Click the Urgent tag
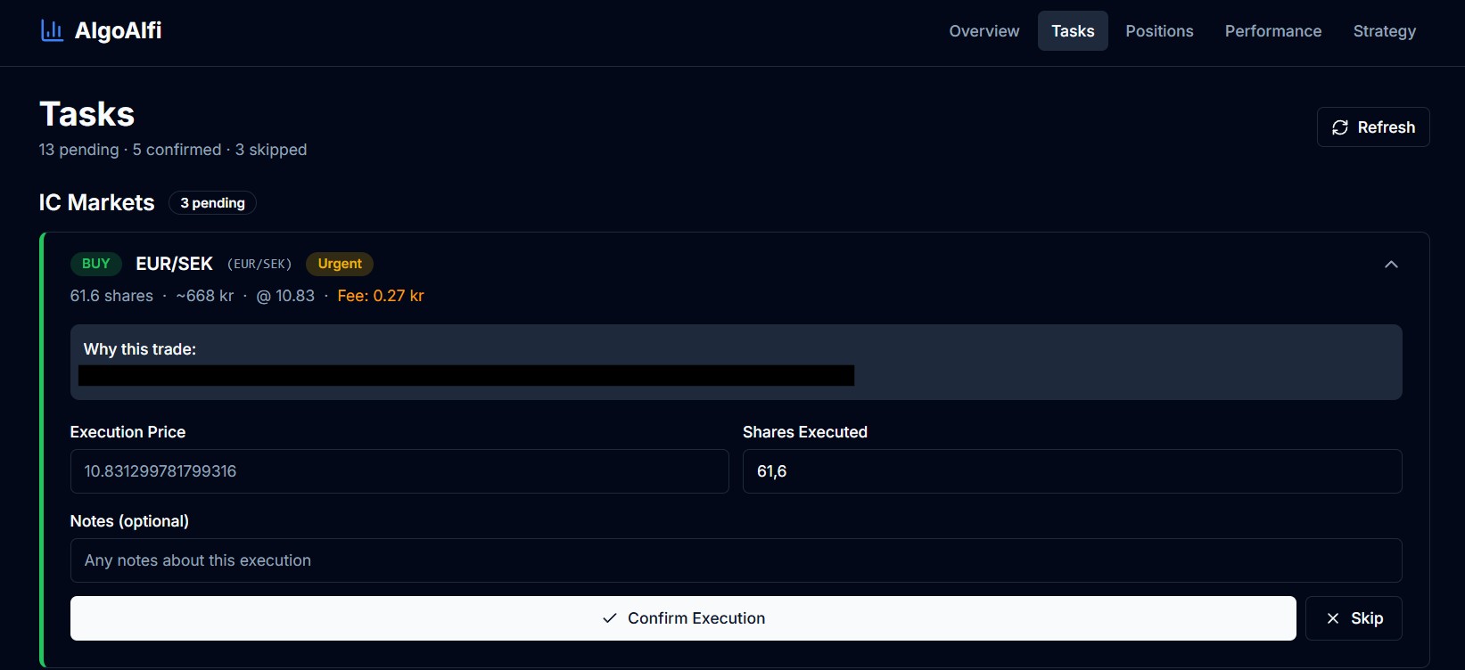This screenshot has height=670, width=1465. click(x=340, y=264)
